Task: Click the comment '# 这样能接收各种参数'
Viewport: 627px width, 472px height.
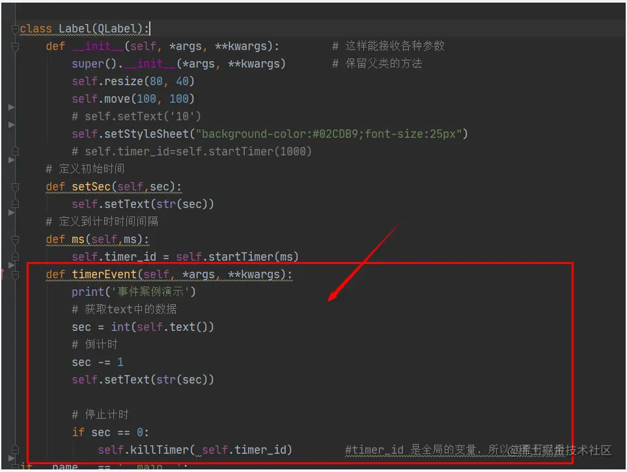Action: click(388, 46)
